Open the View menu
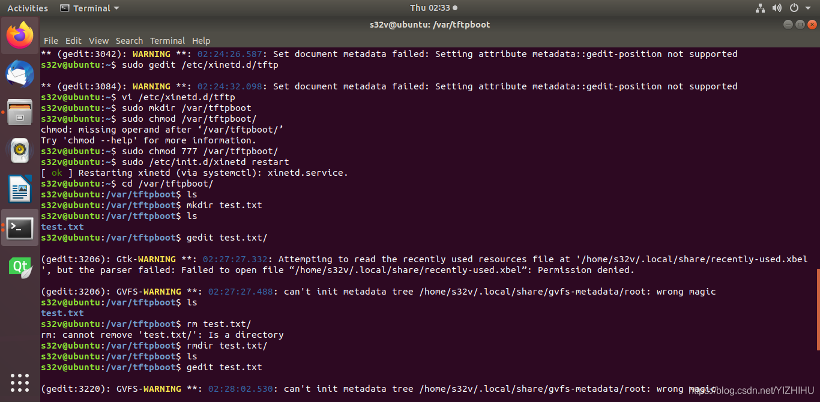This screenshot has height=402, width=820. 98,41
